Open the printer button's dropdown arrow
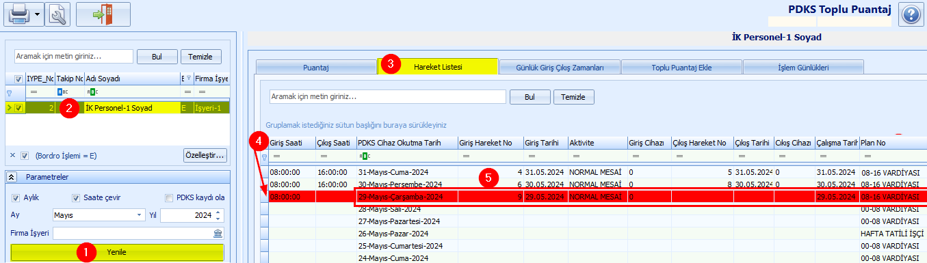 36,14
